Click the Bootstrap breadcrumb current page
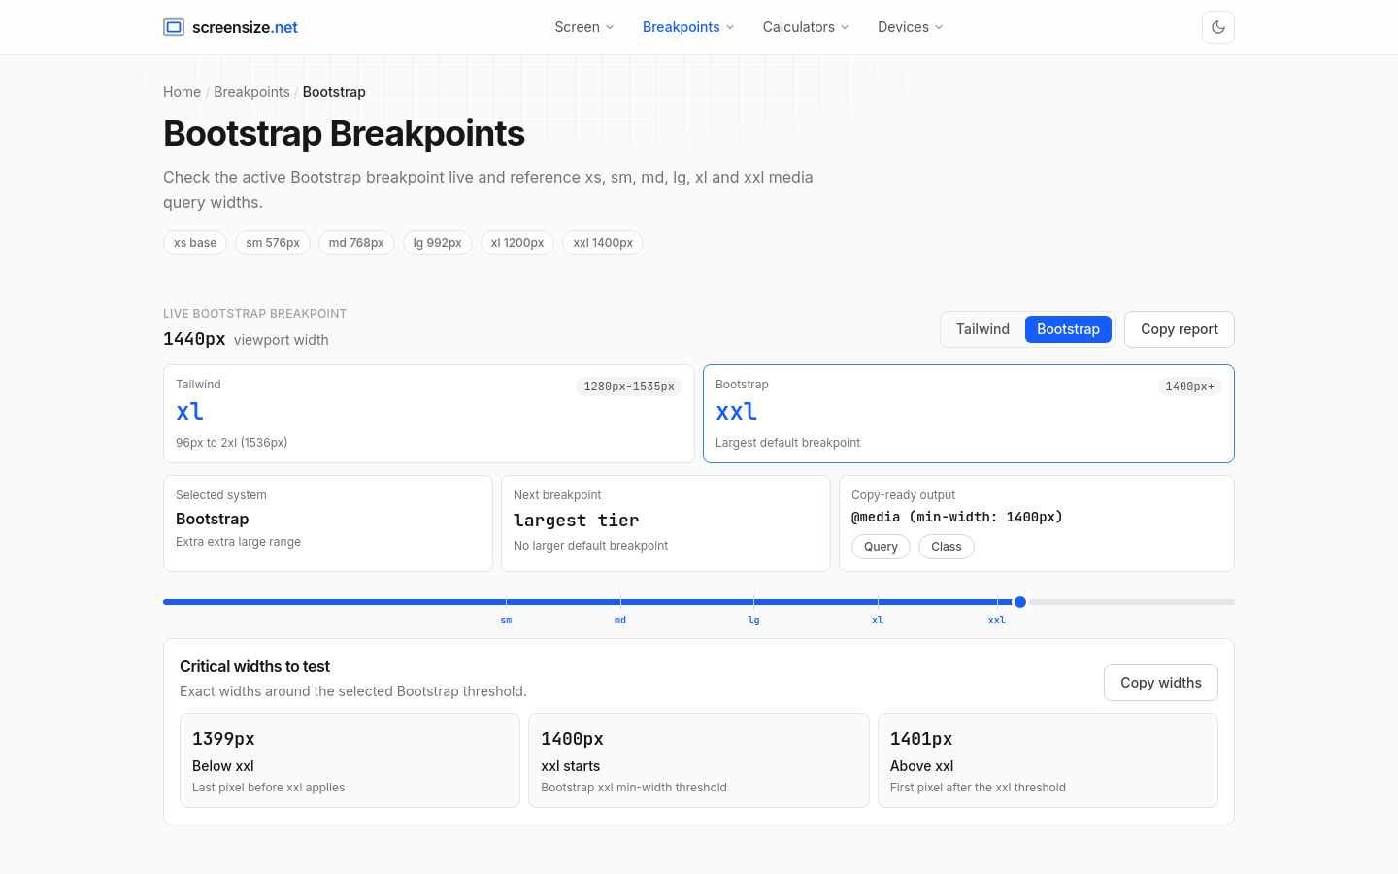Screen dimensions: 1398x874 point(334,92)
